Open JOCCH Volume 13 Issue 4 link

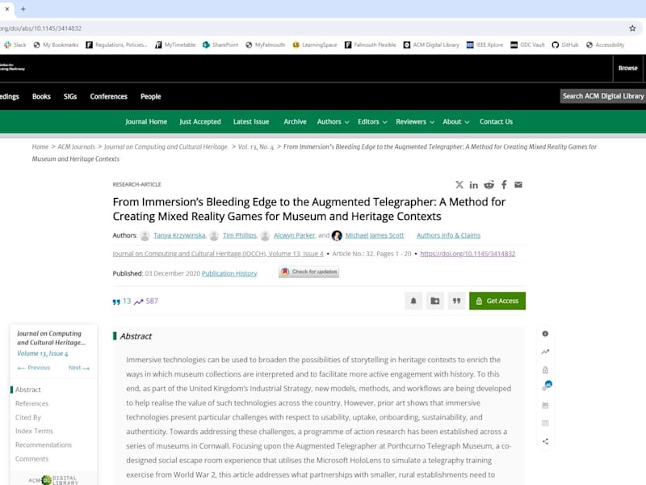pyautogui.click(x=218, y=254)
